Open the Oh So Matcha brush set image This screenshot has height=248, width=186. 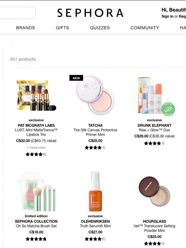[x=36, y=192]
